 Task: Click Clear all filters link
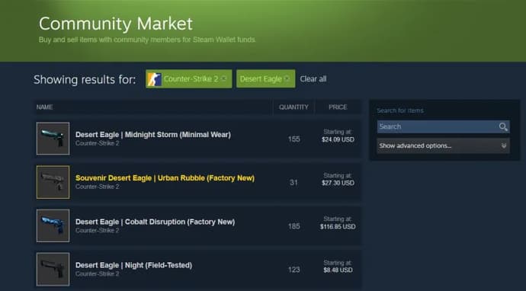point(313,79)
